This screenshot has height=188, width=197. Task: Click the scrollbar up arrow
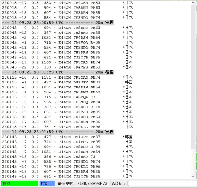(x=193, y=3)
